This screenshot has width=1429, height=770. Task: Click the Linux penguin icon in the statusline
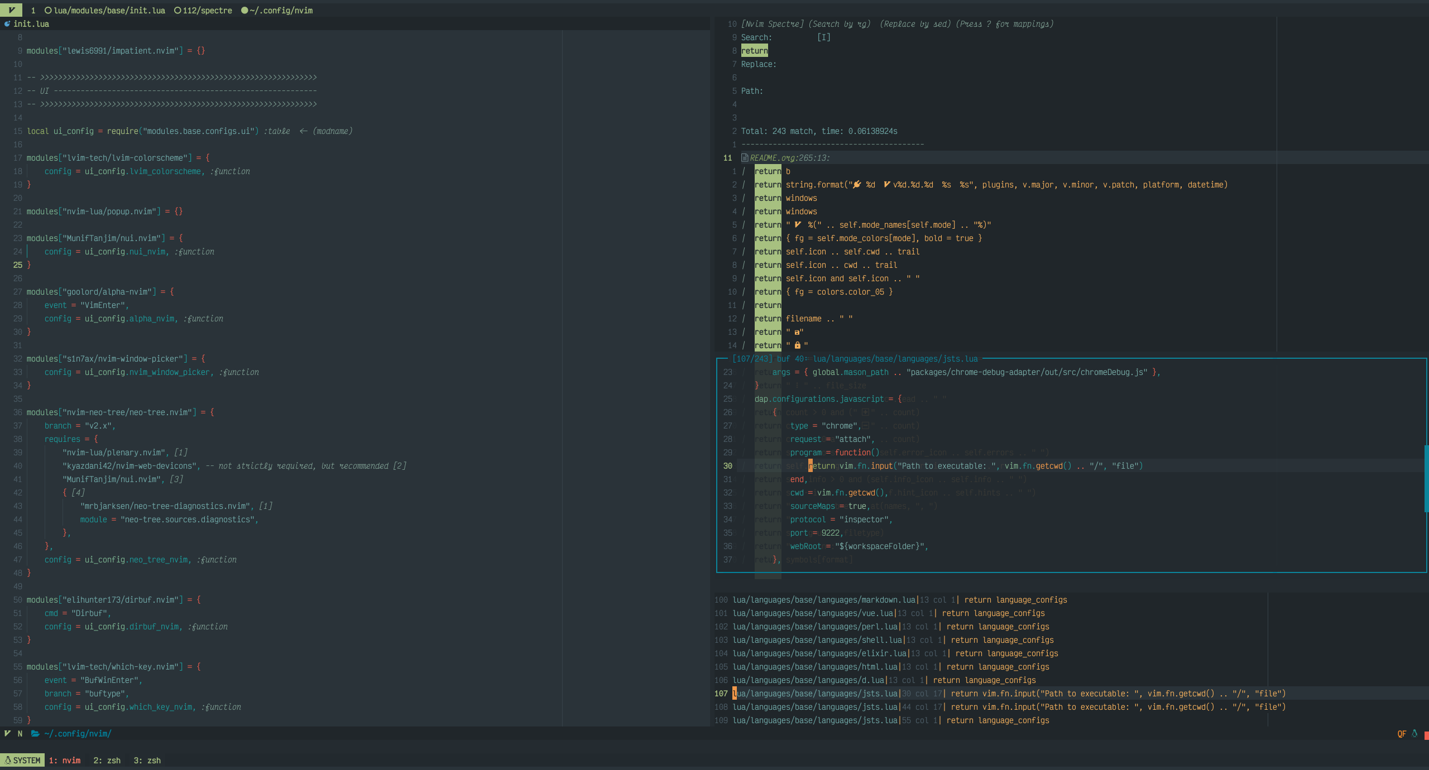pyautogui.click(x=1414, y=734)
